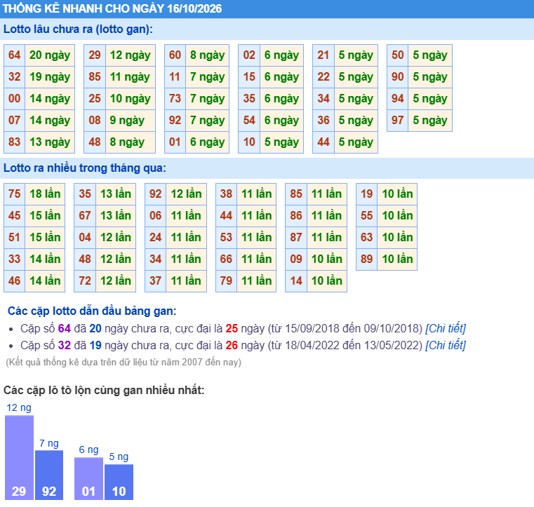
Task: Select number 60 with 8 ngày
Action: (x=175, y=55)
